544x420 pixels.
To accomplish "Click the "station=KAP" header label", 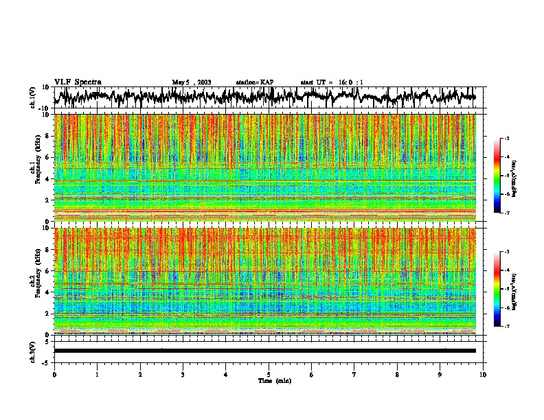I will 255,82.
